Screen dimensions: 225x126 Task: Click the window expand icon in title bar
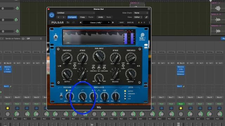pyautogui.click(x=149, y=9)
